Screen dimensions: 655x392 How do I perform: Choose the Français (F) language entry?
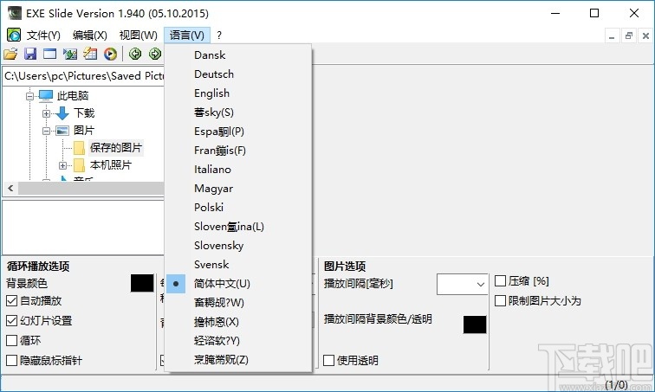pos(238,150)
